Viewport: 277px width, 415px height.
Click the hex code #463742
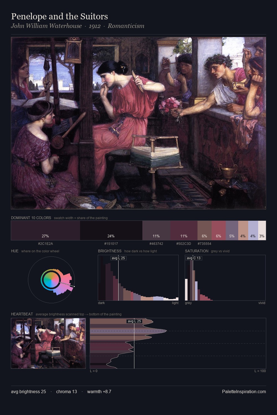(156, 244)
